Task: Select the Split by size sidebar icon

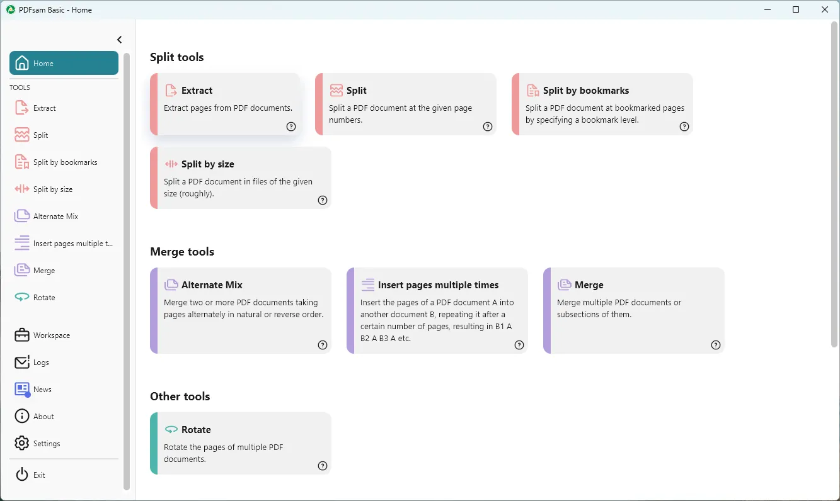Action: (x=22, y=189)
